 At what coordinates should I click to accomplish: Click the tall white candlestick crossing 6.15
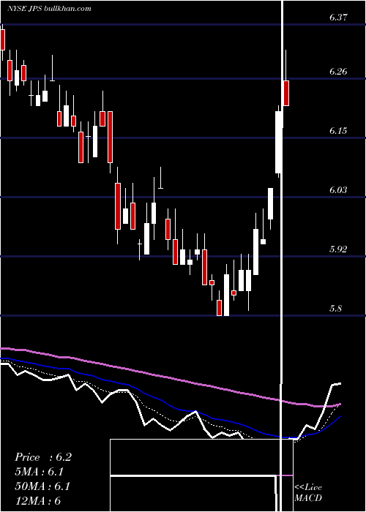(x=278, y=142)
